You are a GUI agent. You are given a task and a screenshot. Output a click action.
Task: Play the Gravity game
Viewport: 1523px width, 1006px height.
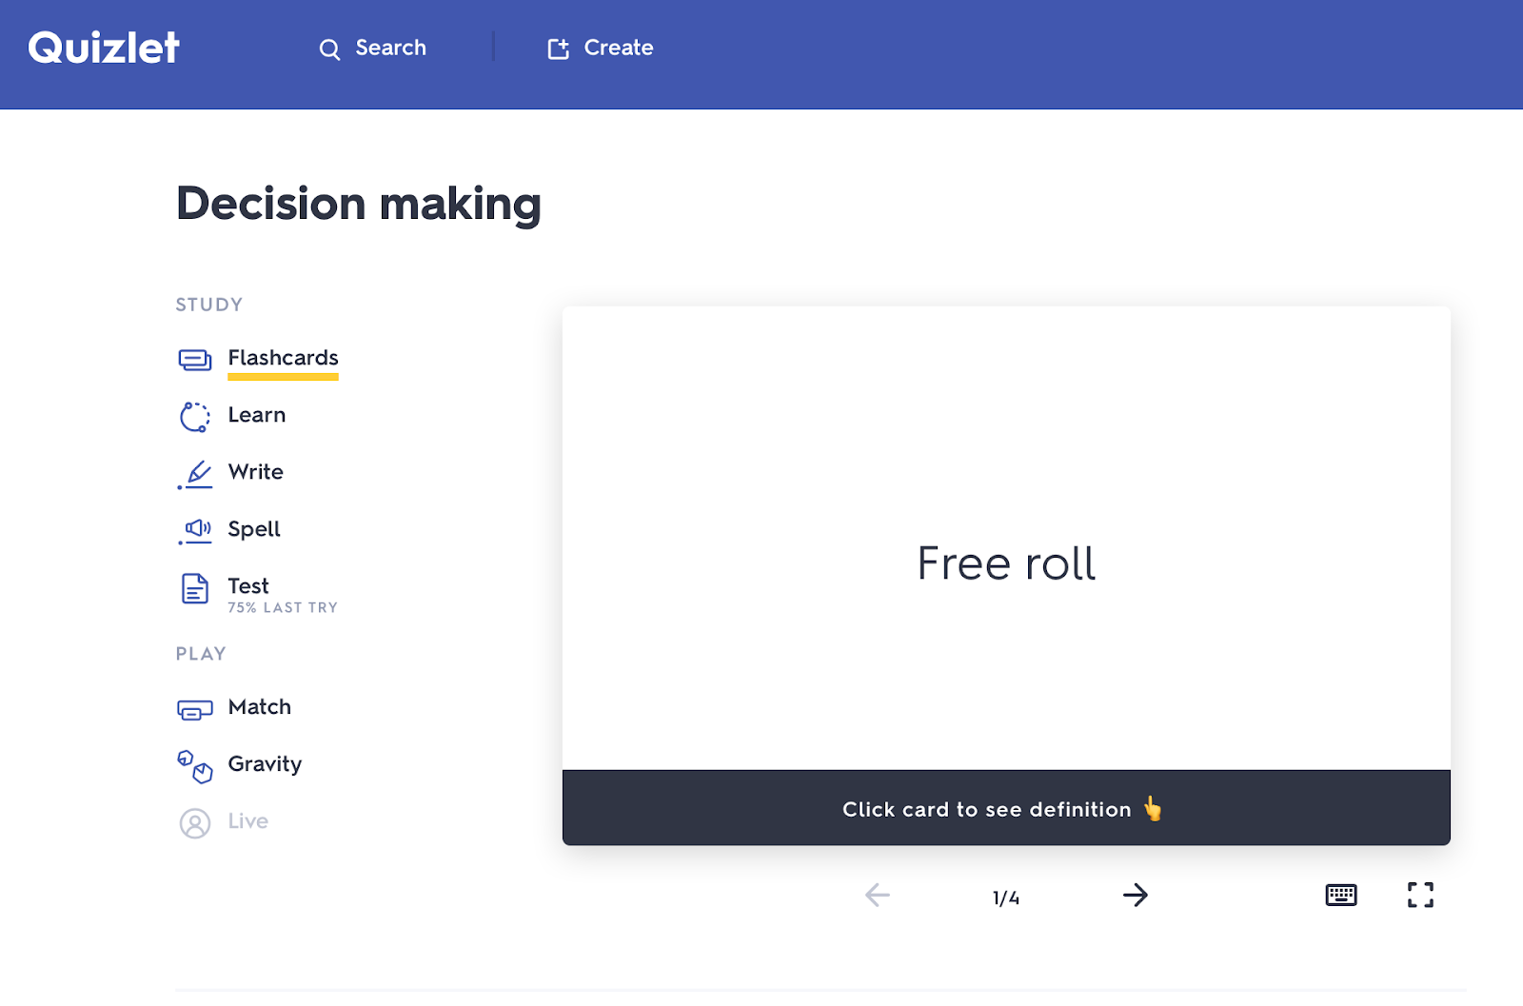tap(265, 764)
